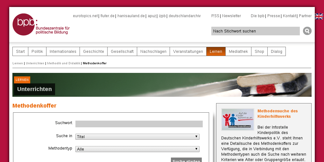Open the hanisauland.de link
324x162 pixels.
coord(131,16)
